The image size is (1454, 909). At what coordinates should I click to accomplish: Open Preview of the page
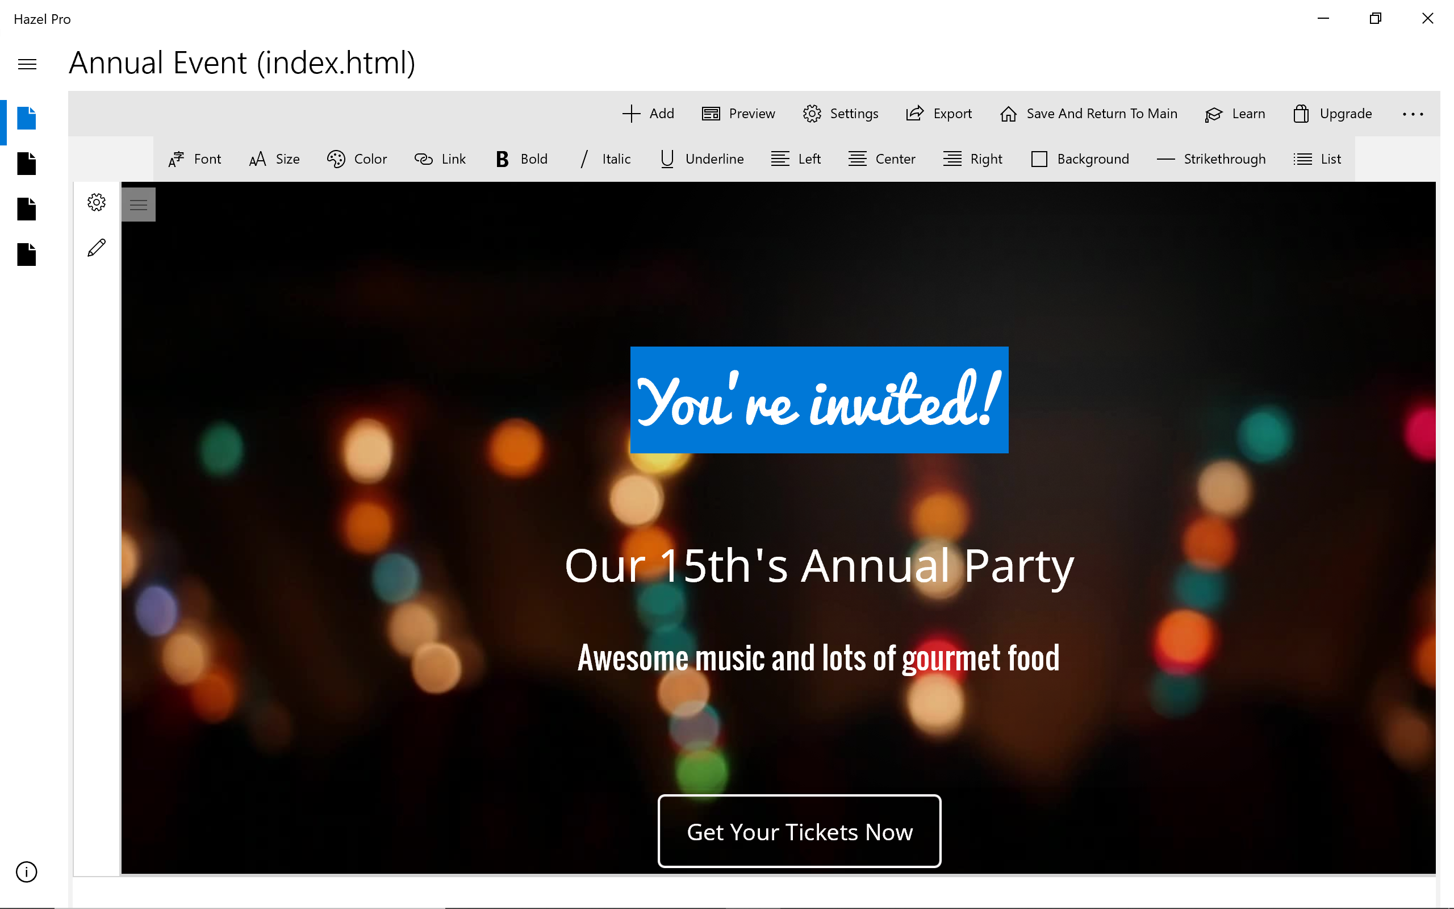[738, 114]
